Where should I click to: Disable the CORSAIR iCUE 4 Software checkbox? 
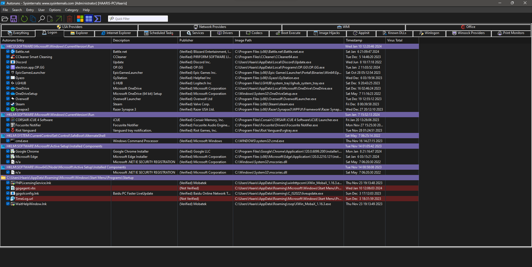coord(8,120)
